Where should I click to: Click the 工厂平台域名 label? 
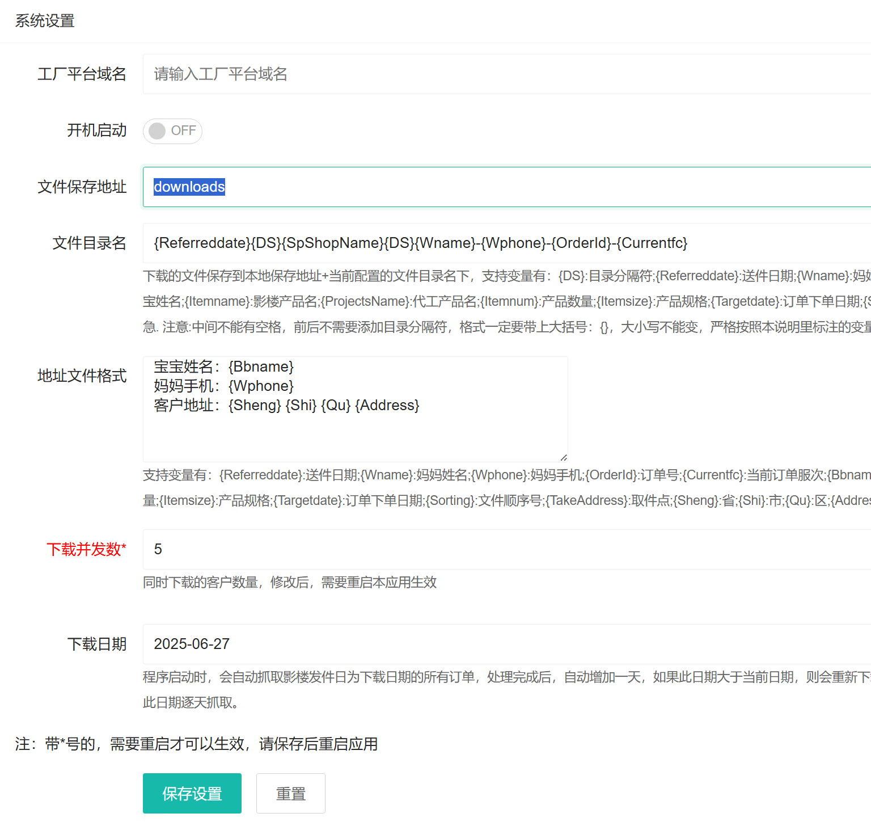pos(82,74)
